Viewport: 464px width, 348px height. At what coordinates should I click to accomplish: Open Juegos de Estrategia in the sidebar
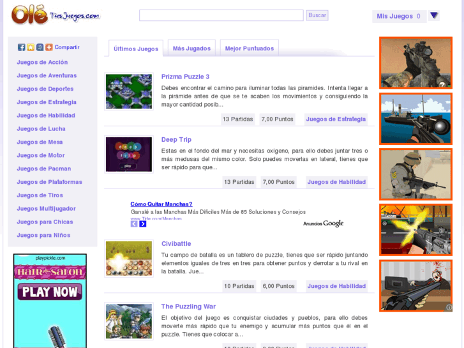pyautogui.click(x=47, y=102)
